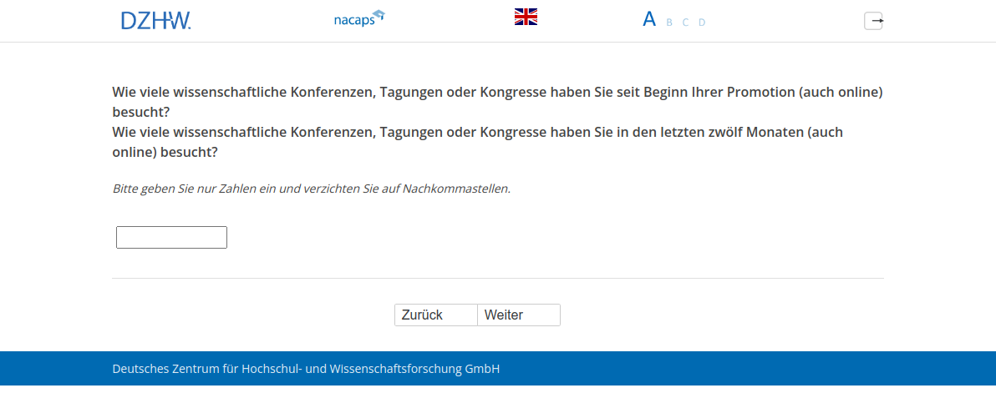Switch language via the British flag
Screen dimensions: 996x393
(526, 17)
